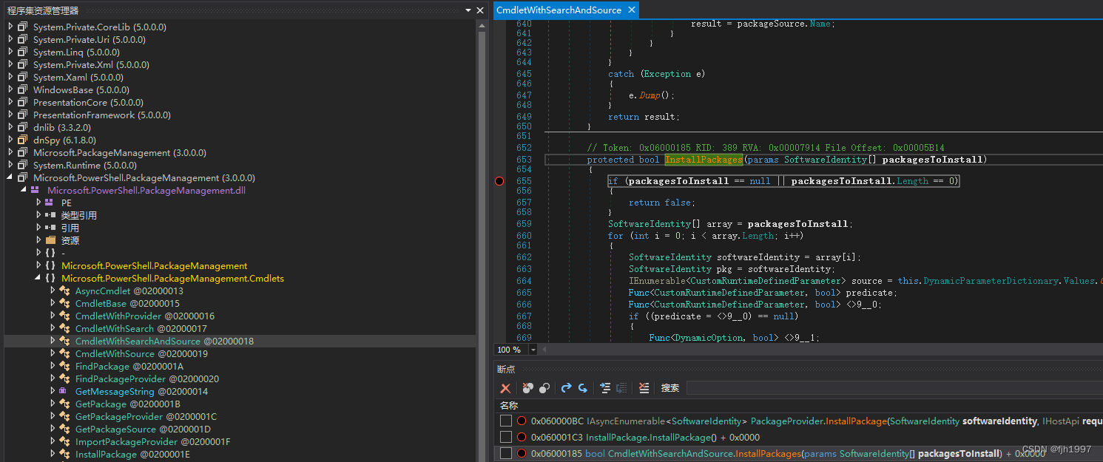Image resolution: width=1103 pixels, height=462 pixels.
Task: Select the CmdletWithSearchAndSource tab
Action: pos(558,10)
